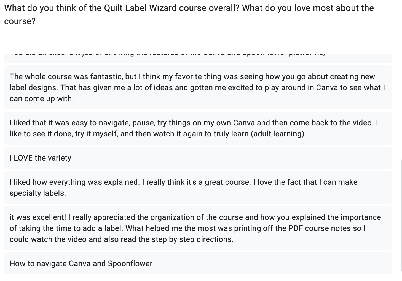Click the word 'Spoonflower' in last response
402x281 pixels.
(x=130, y=263)
